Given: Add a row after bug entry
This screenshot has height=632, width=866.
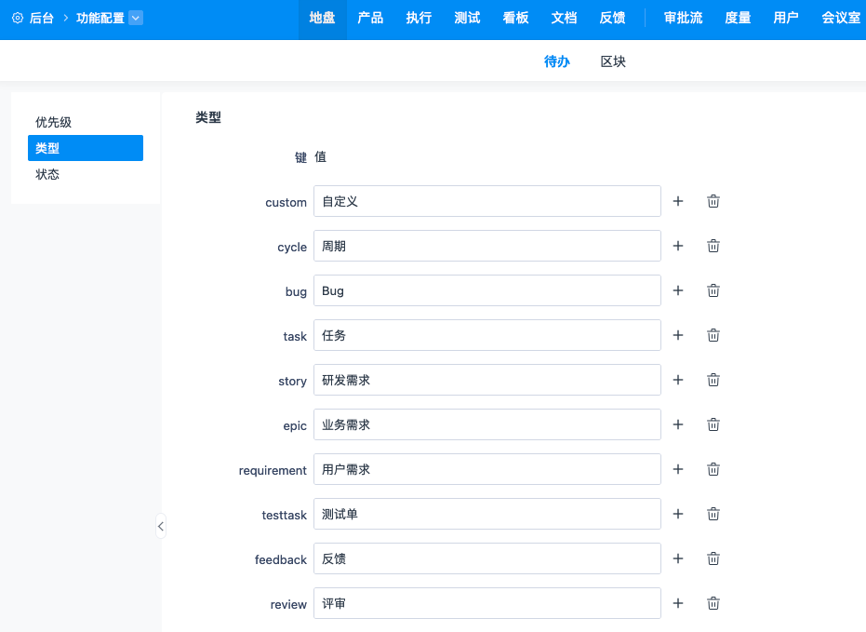Looking at the screenshot, I should (x=678, y=290).
